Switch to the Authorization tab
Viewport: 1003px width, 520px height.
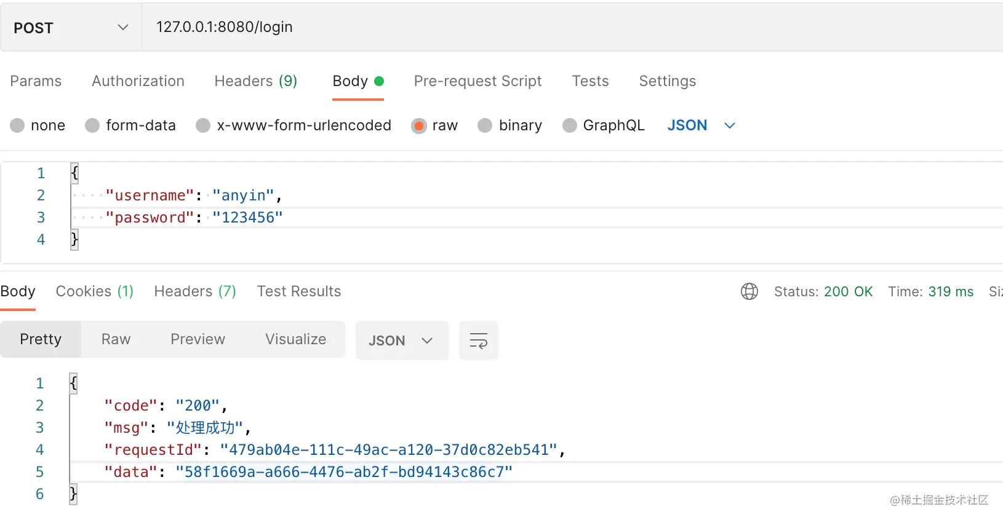click(x=138, y=81)
